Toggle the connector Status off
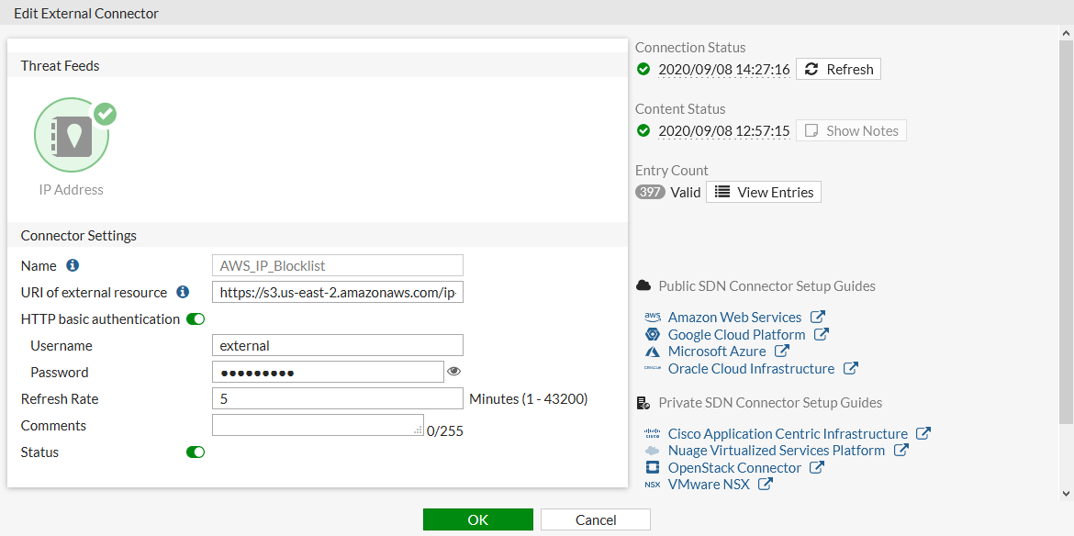 click(195, 452)
